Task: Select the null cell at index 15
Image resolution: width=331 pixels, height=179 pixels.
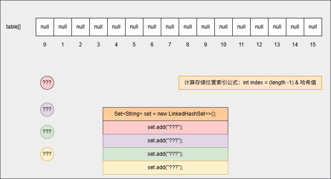Action: (313, 27)
